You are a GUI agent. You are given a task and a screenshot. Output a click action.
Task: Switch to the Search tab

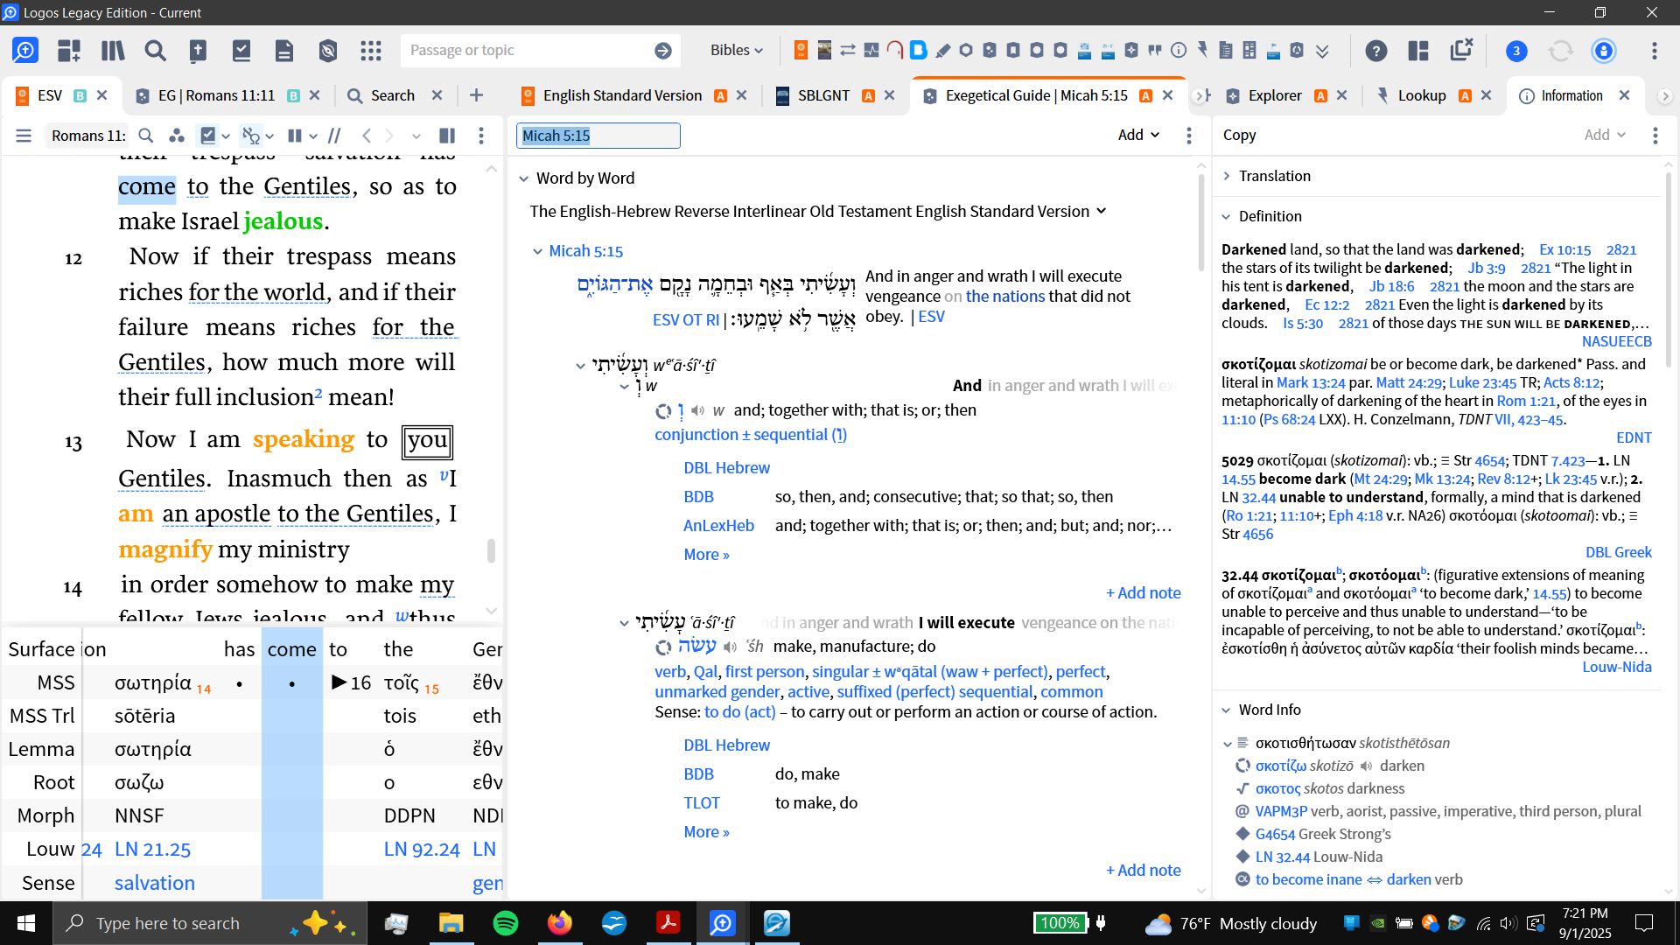tap(393, 95)
